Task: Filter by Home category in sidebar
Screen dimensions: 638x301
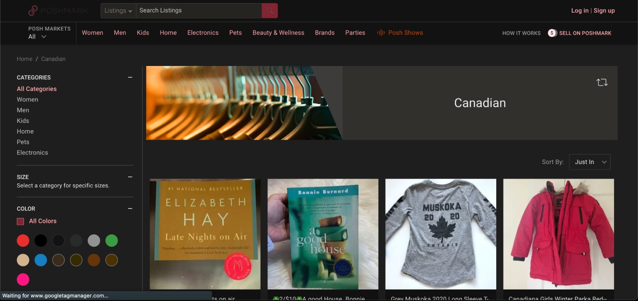Action: [25, 131]
